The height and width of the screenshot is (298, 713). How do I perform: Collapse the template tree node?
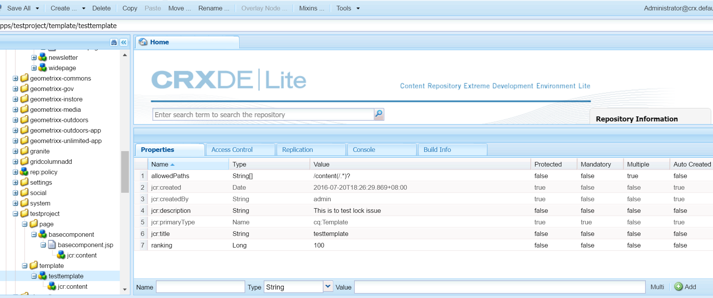(x=25, y=266)
